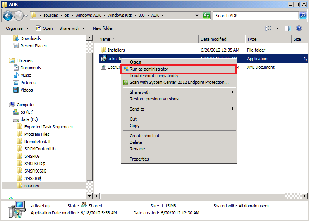Image resolution: width=309 pixels, height=221 pixels.
Task: Open the address bar history dropdown
Action: [197, 16]
